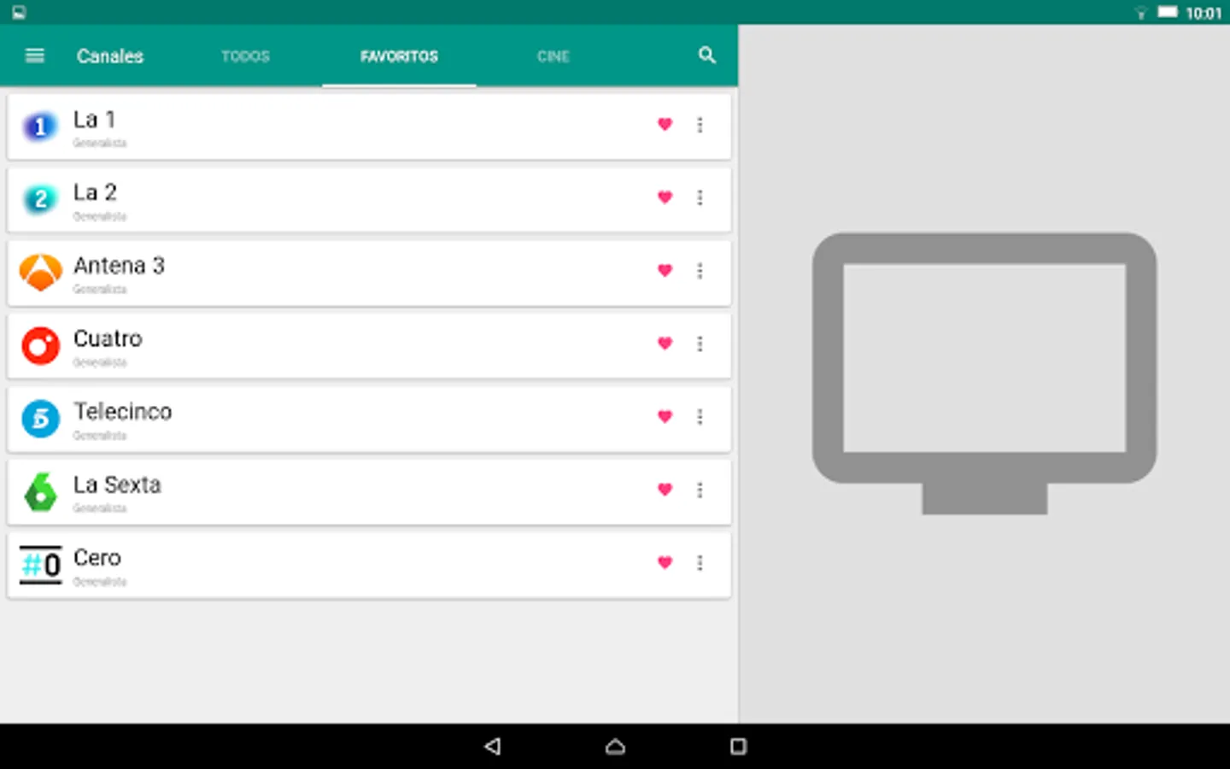1230x769 pixels.
Task: Tap the Cuatro red logo
Action: coord(40,346)
